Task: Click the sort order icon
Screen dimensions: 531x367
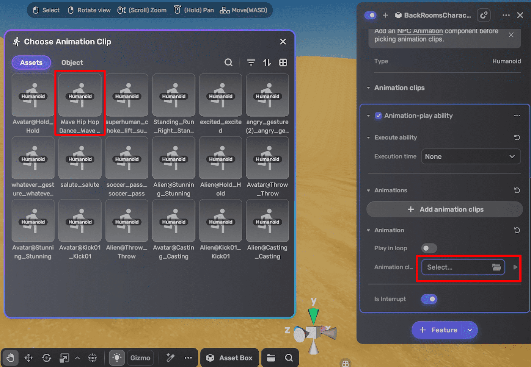Action: point(267,62)
